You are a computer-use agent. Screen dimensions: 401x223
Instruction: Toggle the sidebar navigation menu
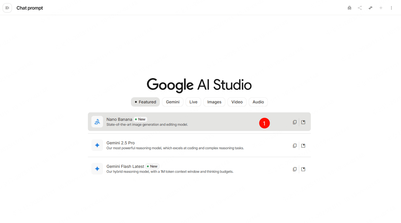(x=7, y=8)
